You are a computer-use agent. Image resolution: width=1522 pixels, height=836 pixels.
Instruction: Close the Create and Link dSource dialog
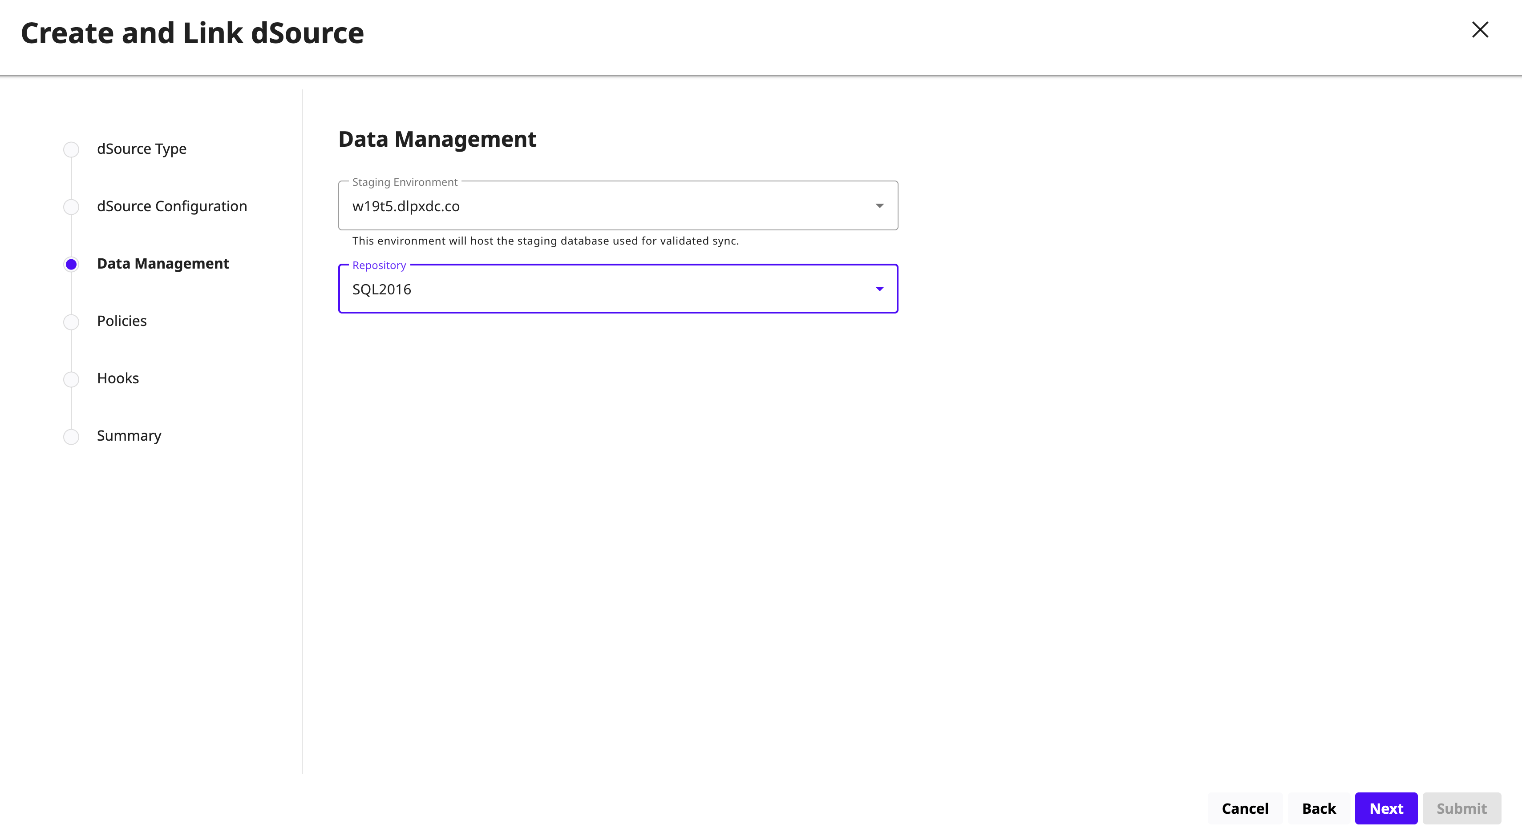click(x=1479, y=29)
